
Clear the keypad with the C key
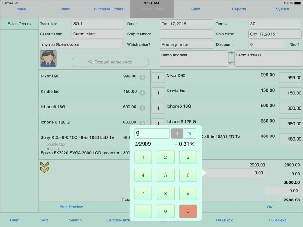point(188,211)
